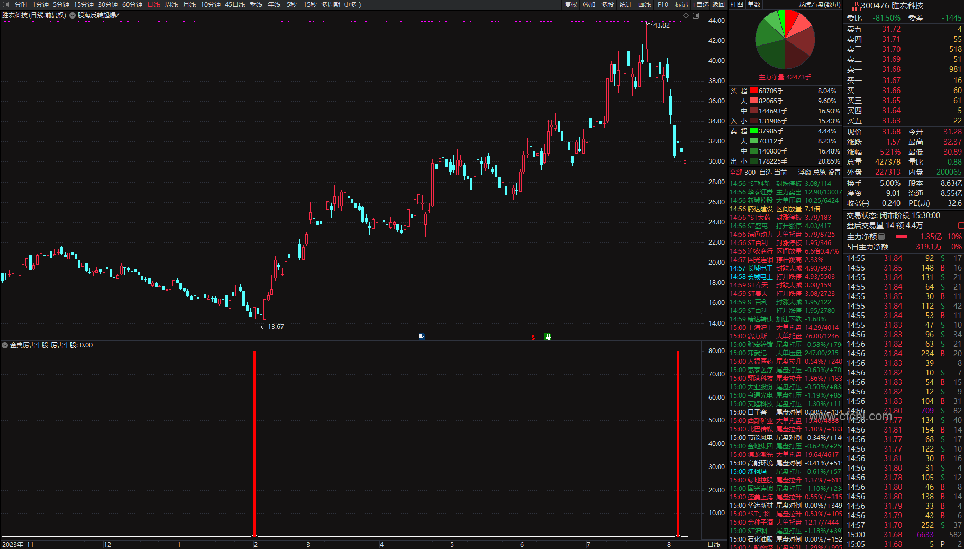Select the 15秒 period

point(310,4)
